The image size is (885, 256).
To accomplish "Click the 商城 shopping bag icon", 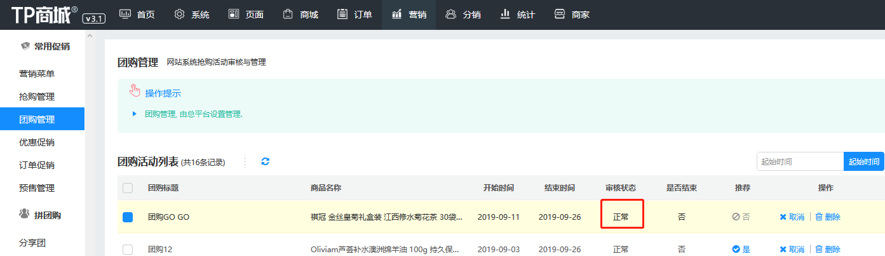I will [x=288, y=14].
